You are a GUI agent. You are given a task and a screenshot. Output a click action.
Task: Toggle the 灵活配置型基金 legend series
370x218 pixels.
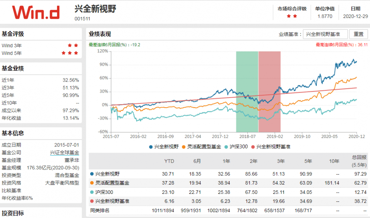click(x=201, y=146)
